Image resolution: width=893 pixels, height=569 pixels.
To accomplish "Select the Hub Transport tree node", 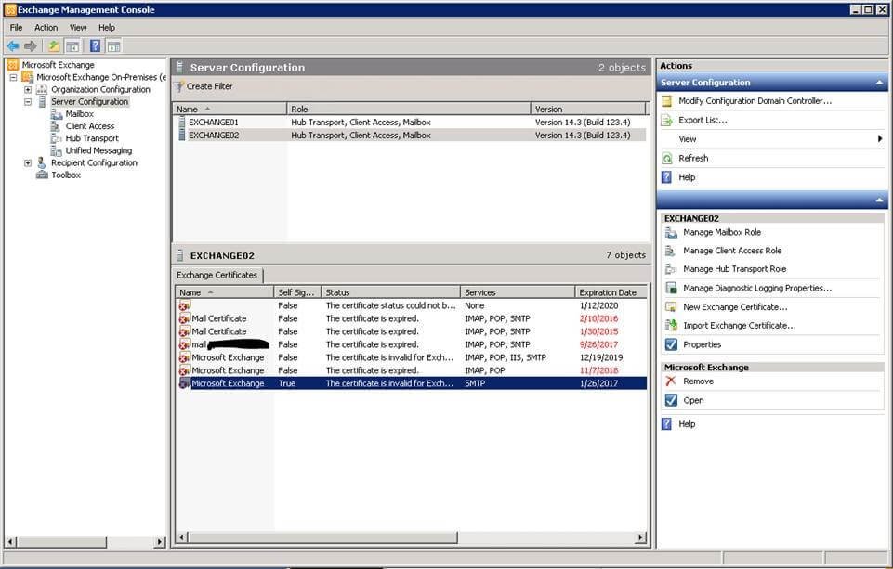I will [92, 138].
